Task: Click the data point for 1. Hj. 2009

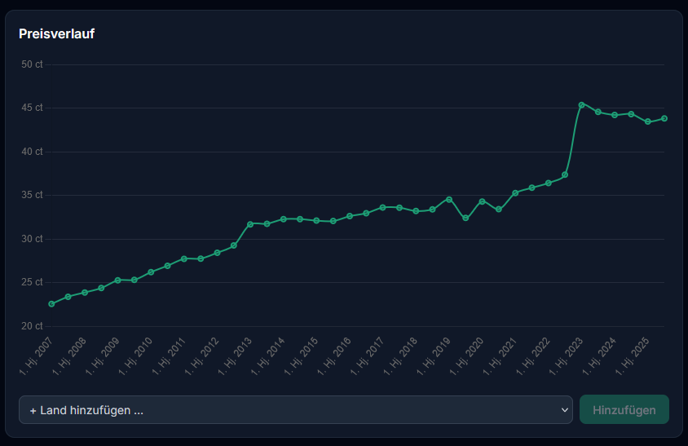Action: [117, 280]
